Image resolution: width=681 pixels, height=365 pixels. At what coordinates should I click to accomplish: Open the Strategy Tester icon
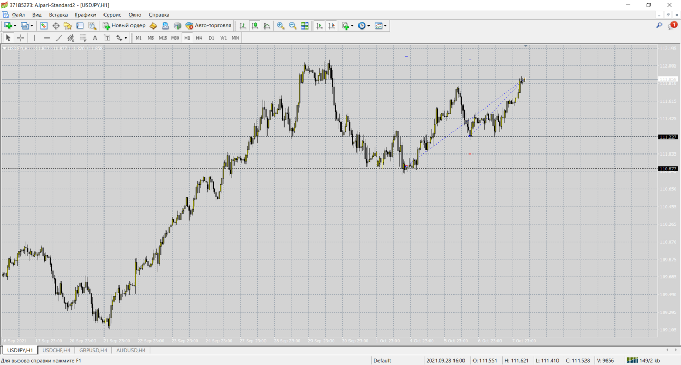tap(92, 25)
